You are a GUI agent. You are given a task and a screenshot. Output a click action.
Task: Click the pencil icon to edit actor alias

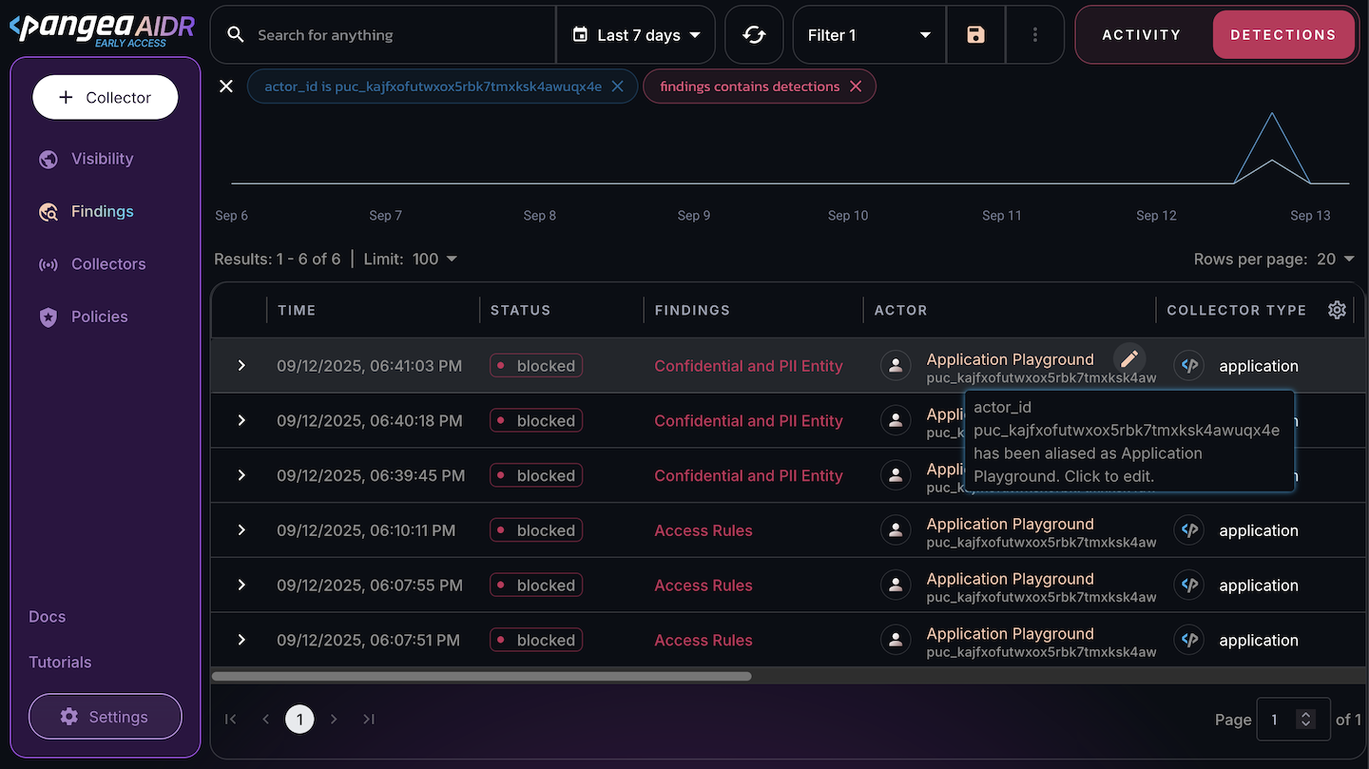pos(1129,358)
